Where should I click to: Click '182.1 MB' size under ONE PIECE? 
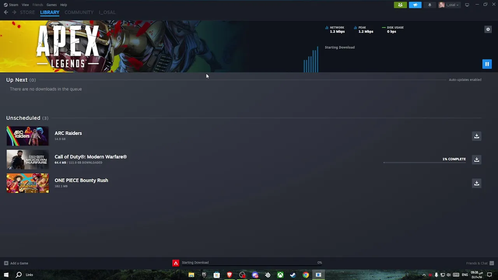pyautogui.click(x=61, y=186)
